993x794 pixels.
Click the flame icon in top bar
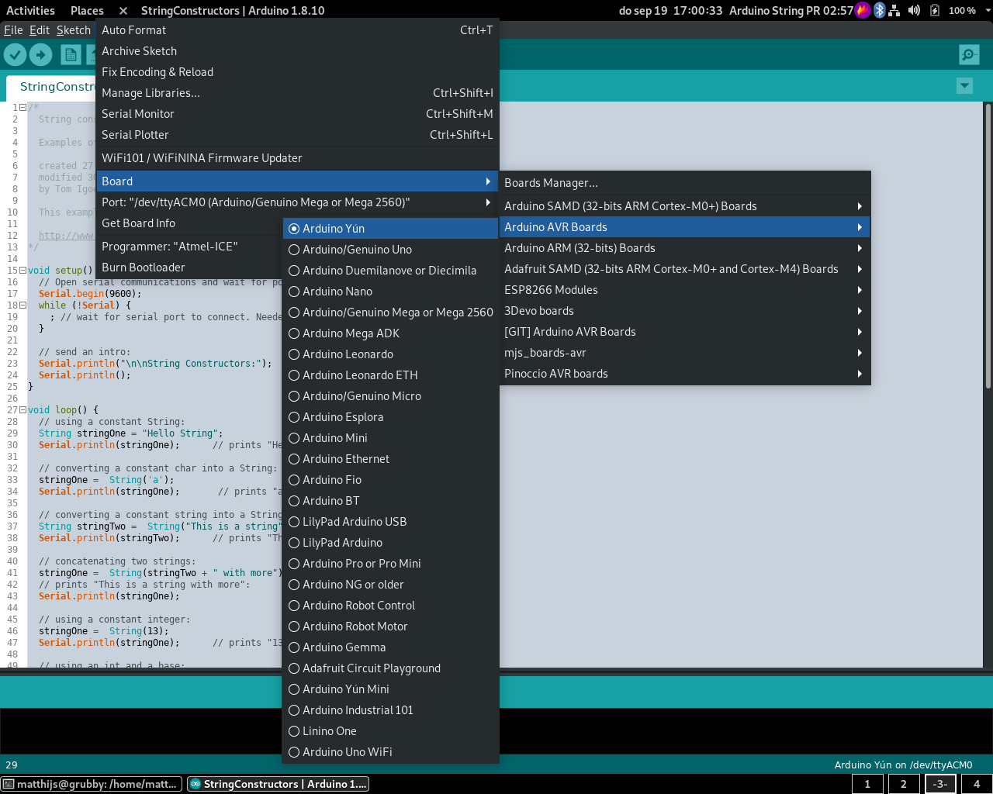coord(863,10)
